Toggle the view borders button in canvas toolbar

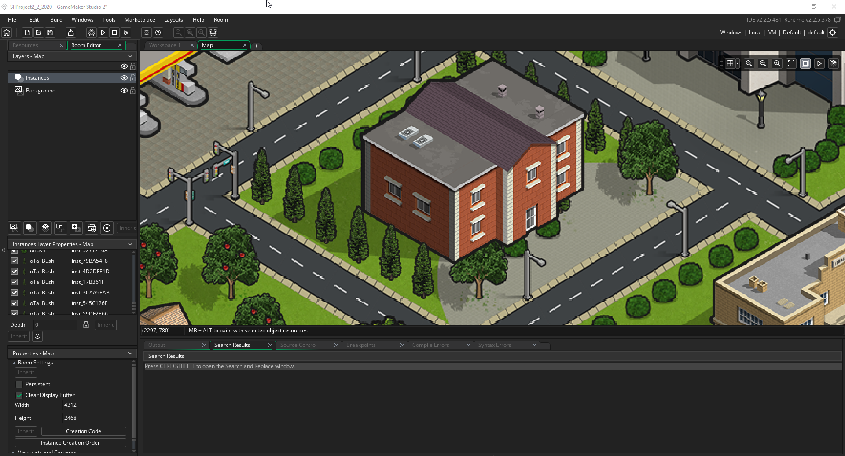tap(805, 63)
